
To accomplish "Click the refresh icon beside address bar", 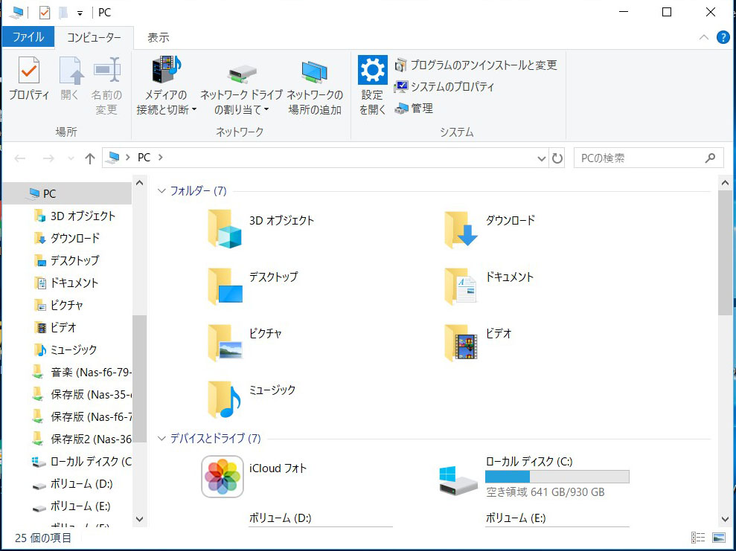I will tap(557, 158).
